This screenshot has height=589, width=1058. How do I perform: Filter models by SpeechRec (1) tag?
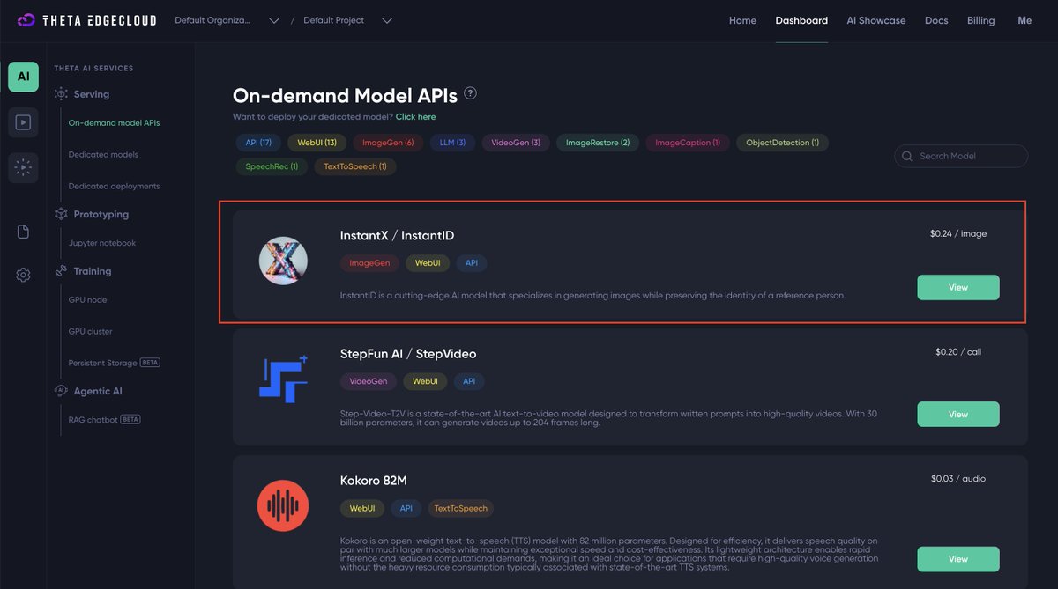pos(272,166)
